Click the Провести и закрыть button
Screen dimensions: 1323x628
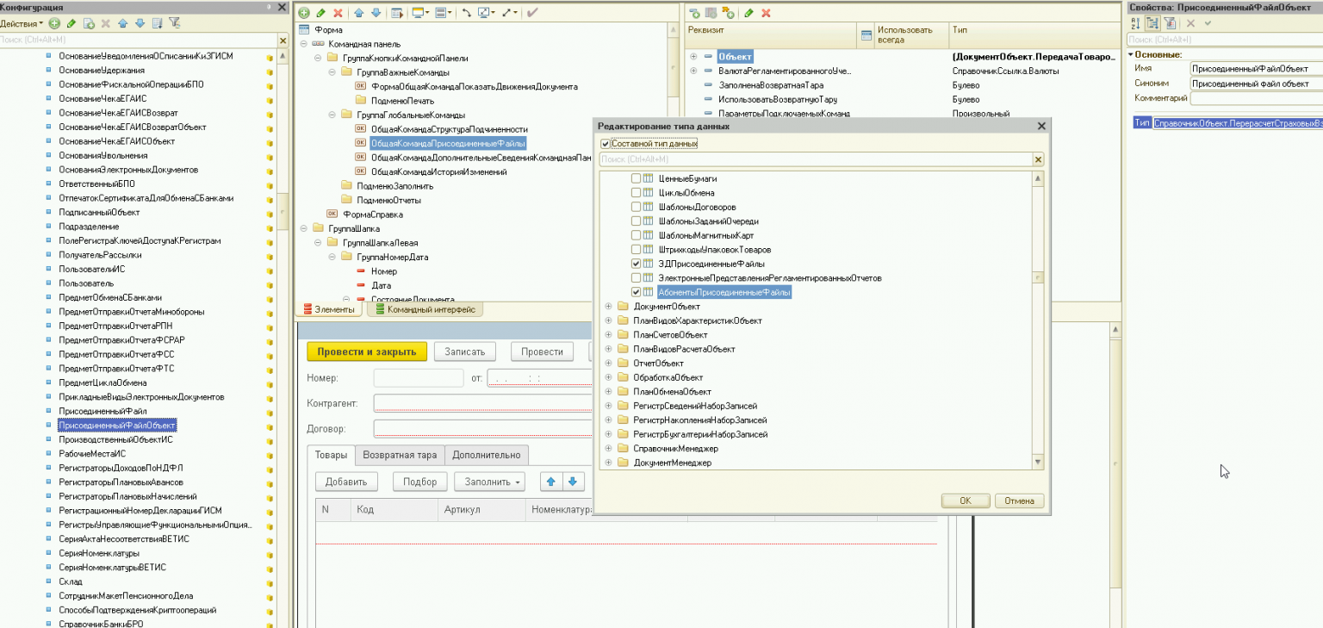point(367,351)
